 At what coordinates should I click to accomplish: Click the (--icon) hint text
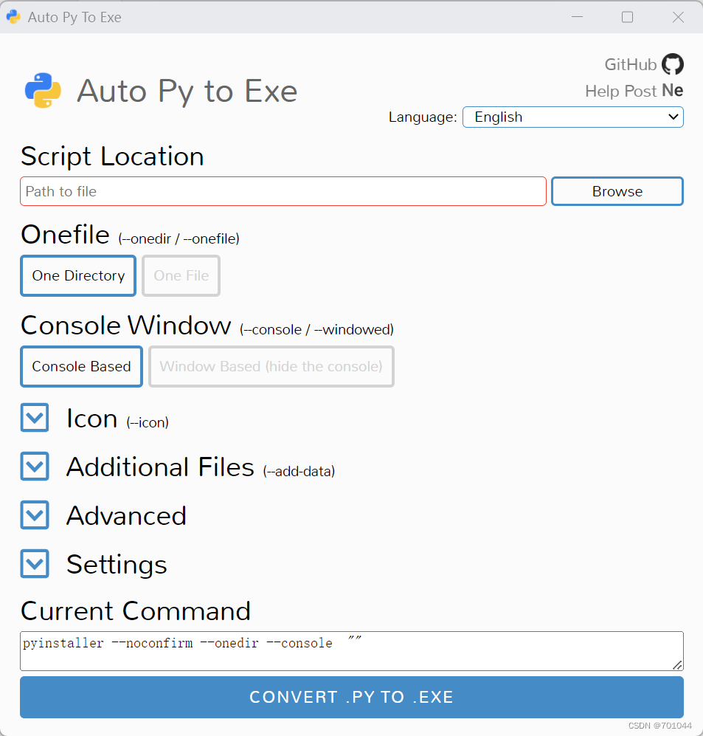tap(148, 422)
